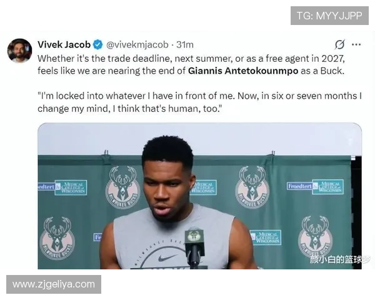Click the Bucks-branded microphone in the video
Viewport: 375px width, 300px height.
click(194, 247)
